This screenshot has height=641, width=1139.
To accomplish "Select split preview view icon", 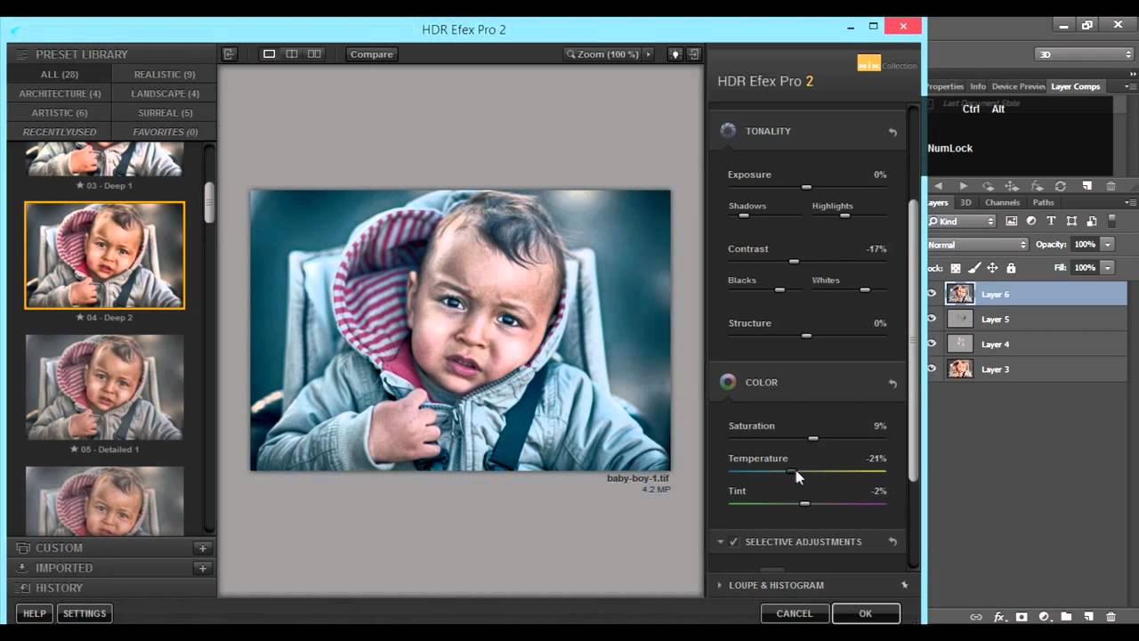I will click(291, 54).
